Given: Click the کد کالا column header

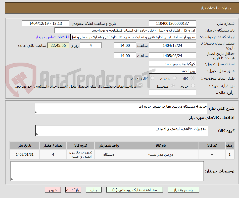Looking at the screenshot, I should tap(212, 145).
